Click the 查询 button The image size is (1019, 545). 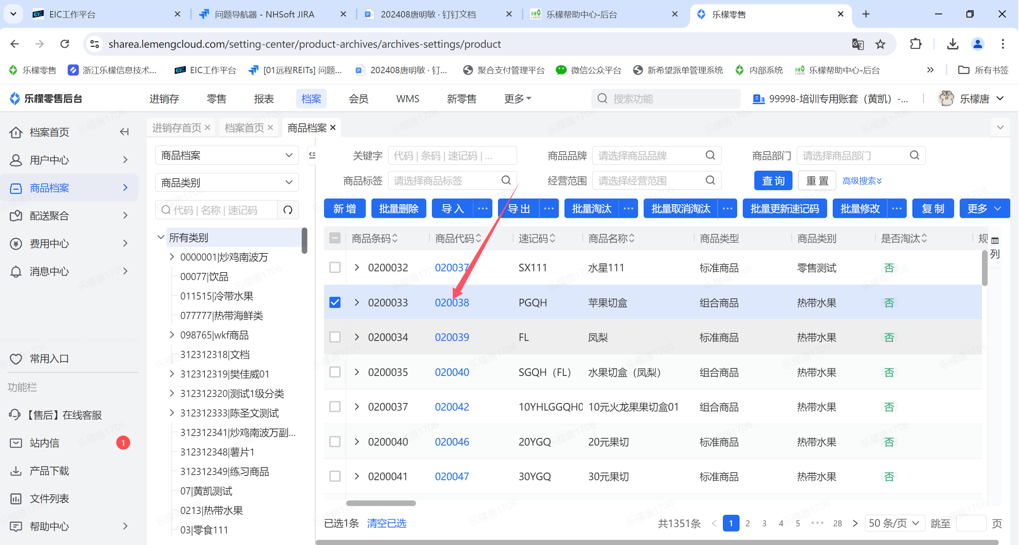[773, 181]
